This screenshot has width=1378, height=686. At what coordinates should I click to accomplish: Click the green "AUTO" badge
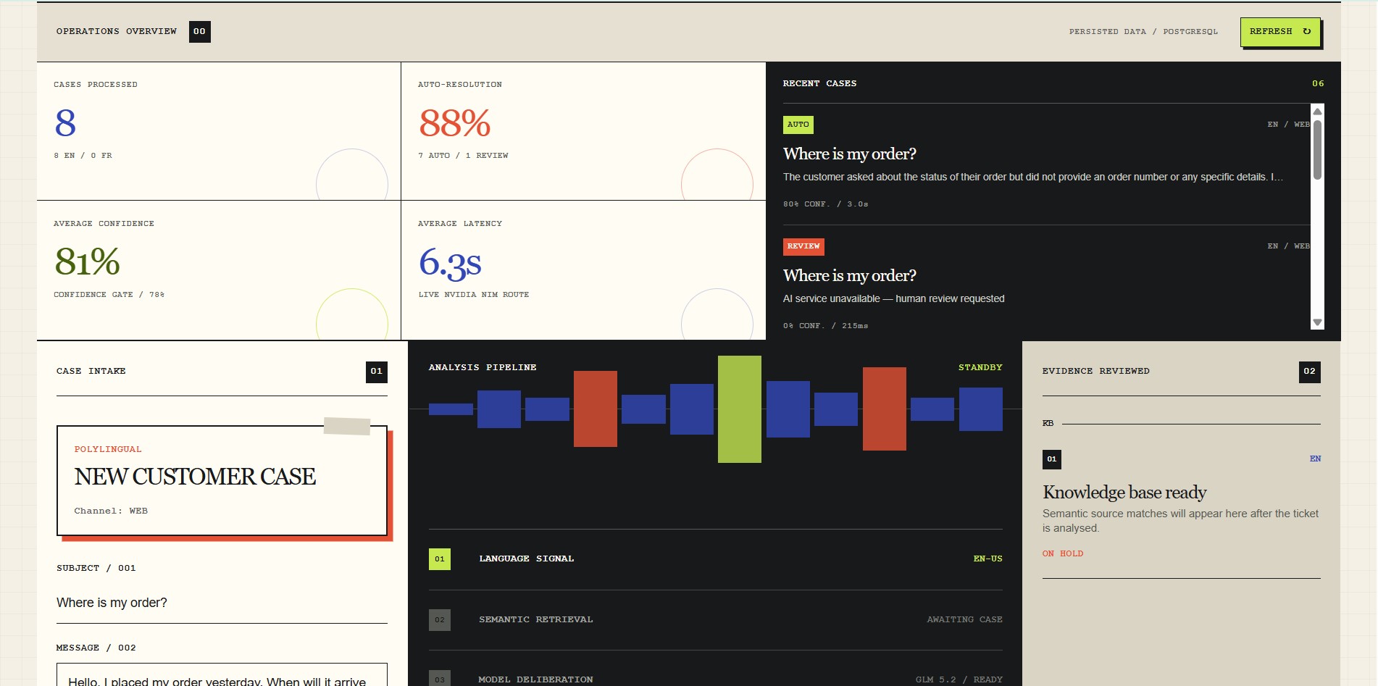(798, 125)
